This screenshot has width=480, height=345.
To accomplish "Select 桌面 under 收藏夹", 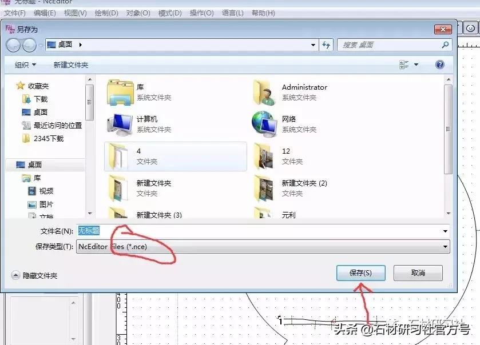I will pyautogui.click(x=34, y=112).
